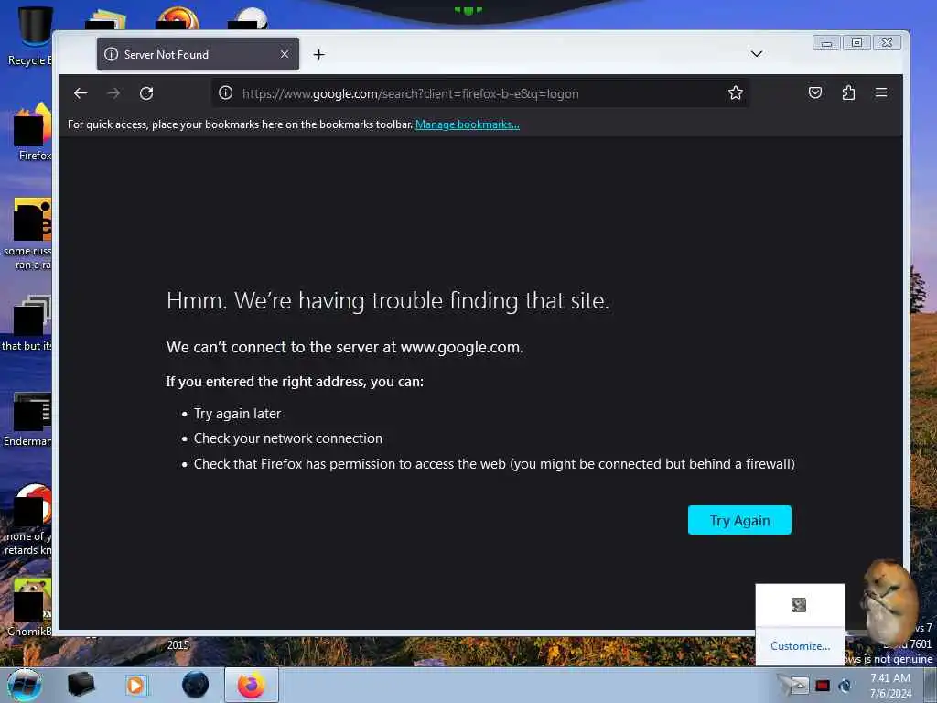937x703 pixels.
Task: Select the 'that but its' desktop icon
Action: (x=28, y=323)
